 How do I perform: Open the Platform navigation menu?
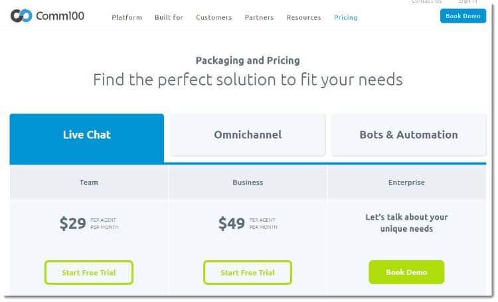127,17
